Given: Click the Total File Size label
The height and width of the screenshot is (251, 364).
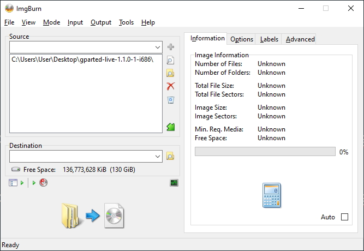Looking at the screenshot, I should pyautogui.click(x=214, y=86).
